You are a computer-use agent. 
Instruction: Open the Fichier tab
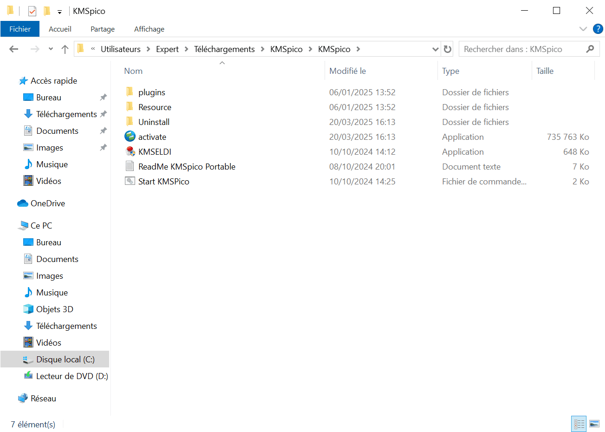[x=20, y=29]
